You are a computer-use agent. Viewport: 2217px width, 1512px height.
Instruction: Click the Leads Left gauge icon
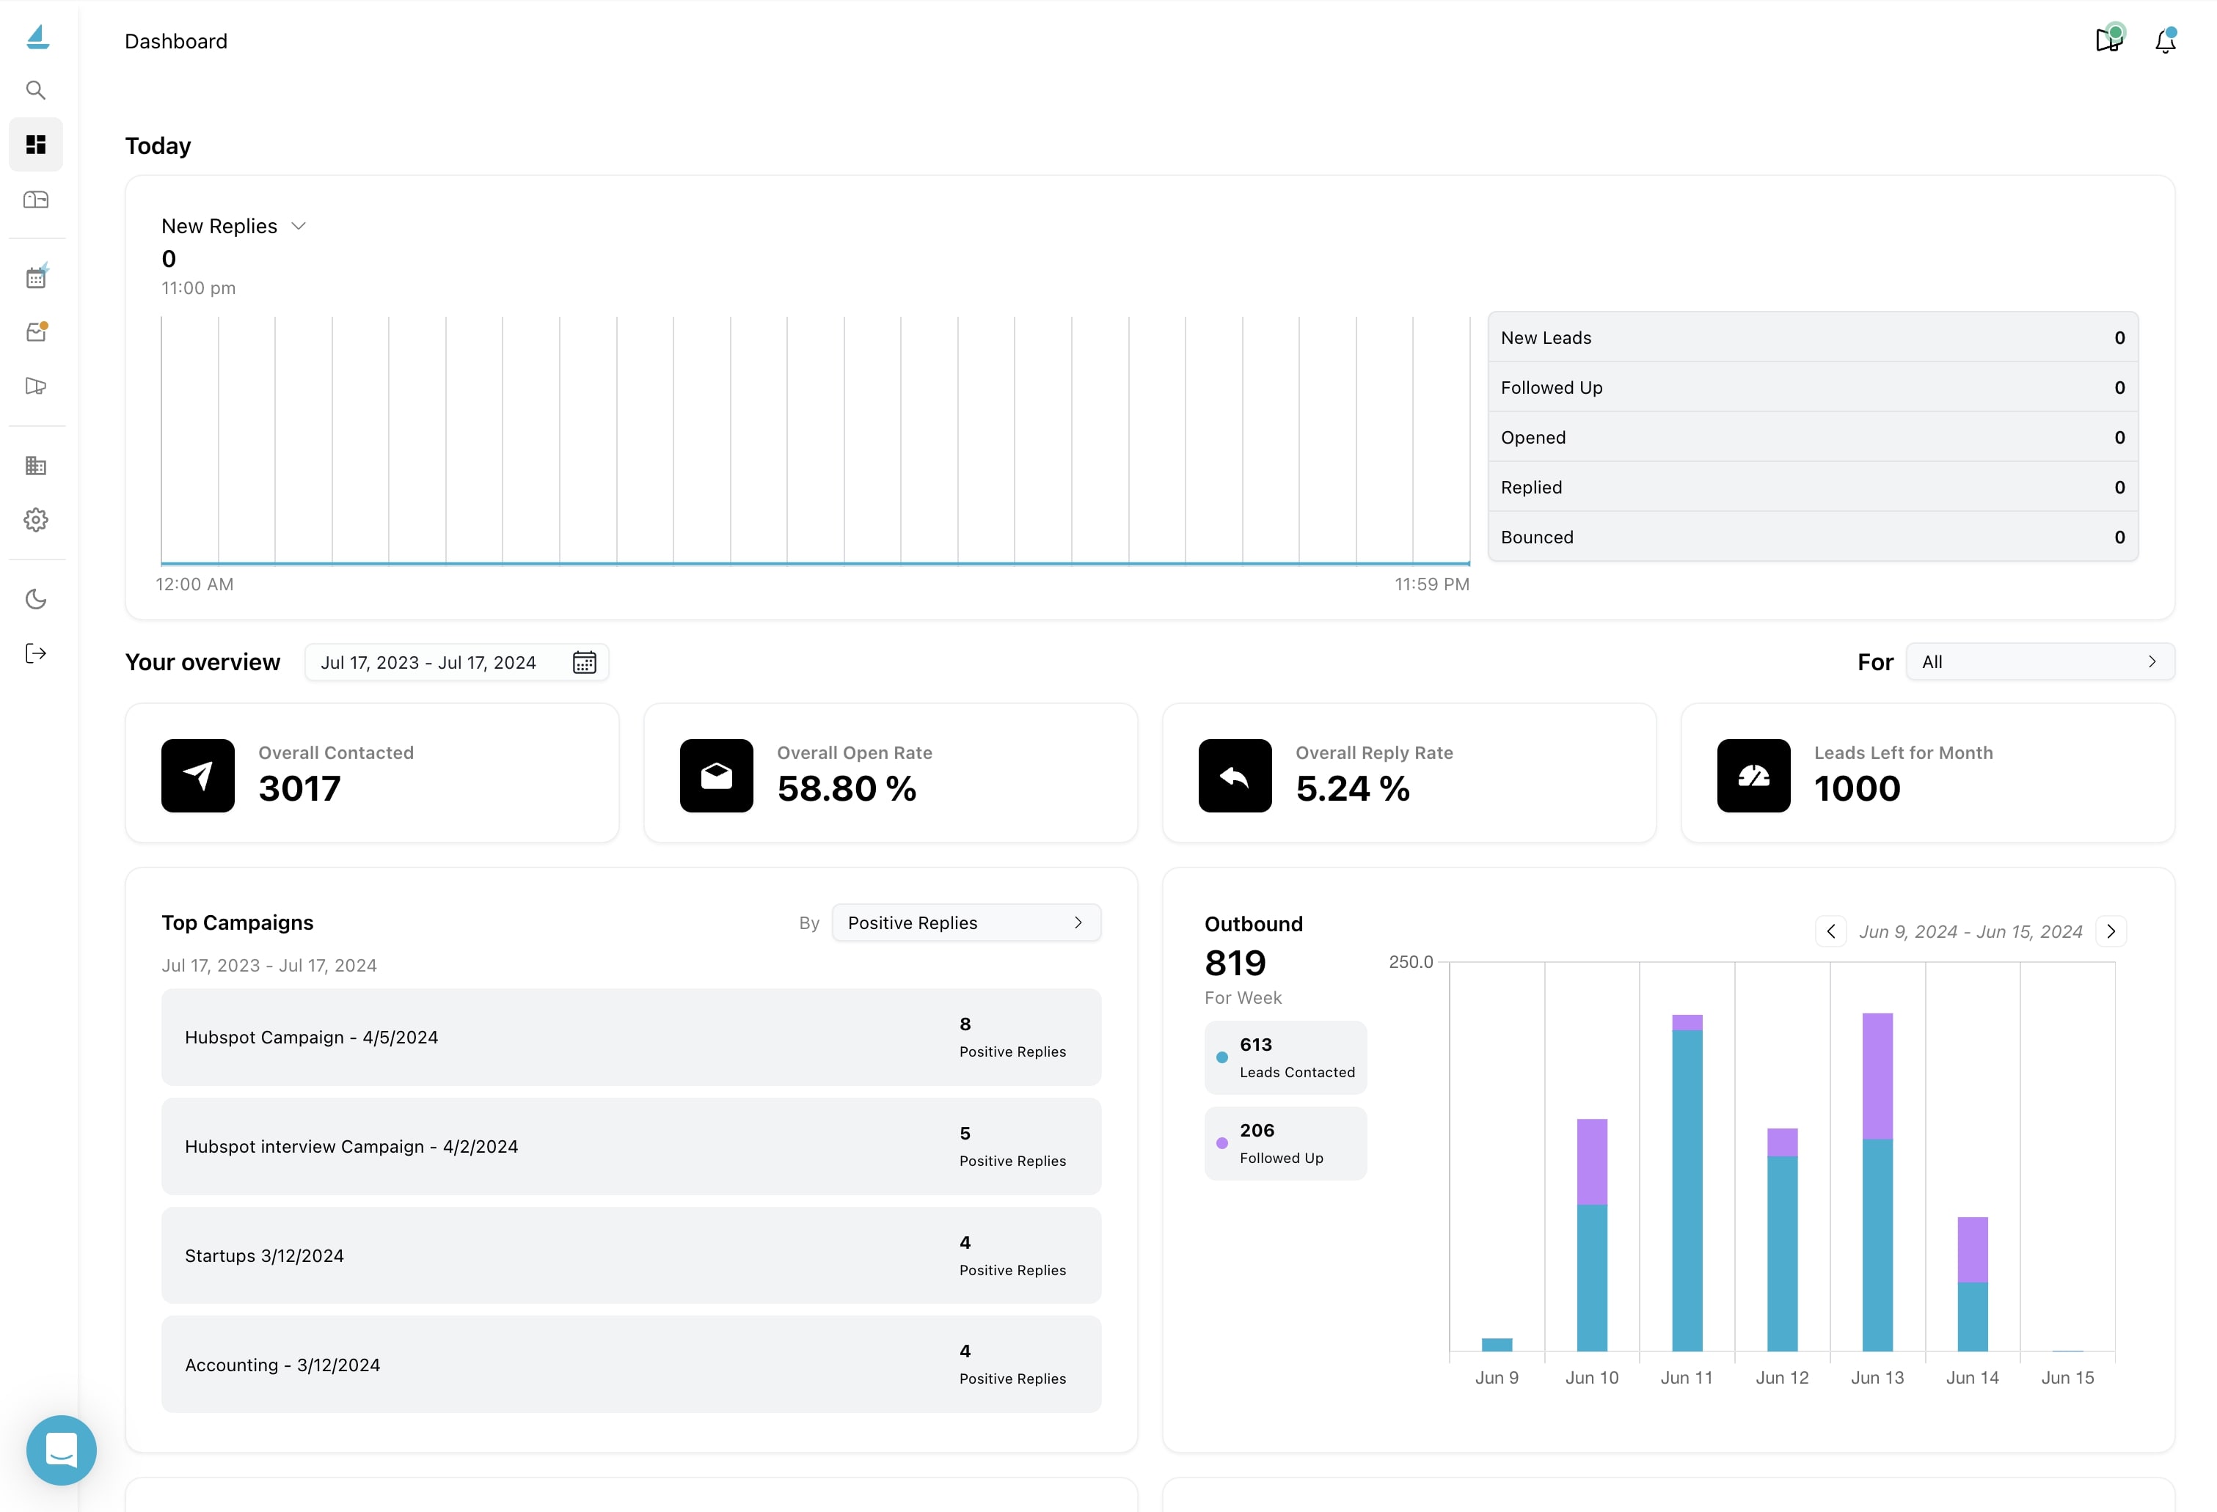tap(1753, 776)
